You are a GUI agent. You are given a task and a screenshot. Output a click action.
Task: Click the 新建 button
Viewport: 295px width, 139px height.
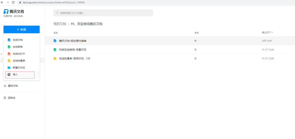pos(22,29)
